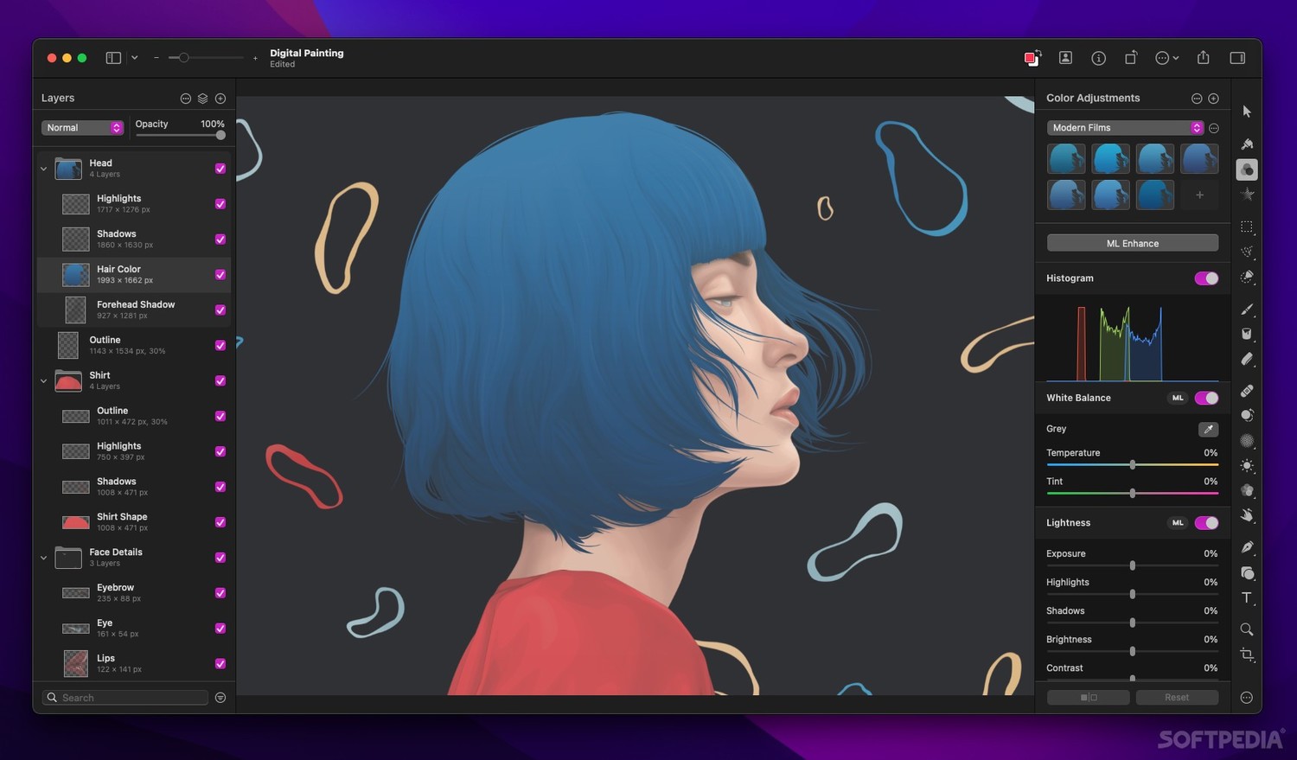Click the Share icon in titlebar
The width and height of the screenshot is (1297, 760).
click(1203, 57)
